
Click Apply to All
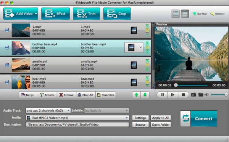161,118
